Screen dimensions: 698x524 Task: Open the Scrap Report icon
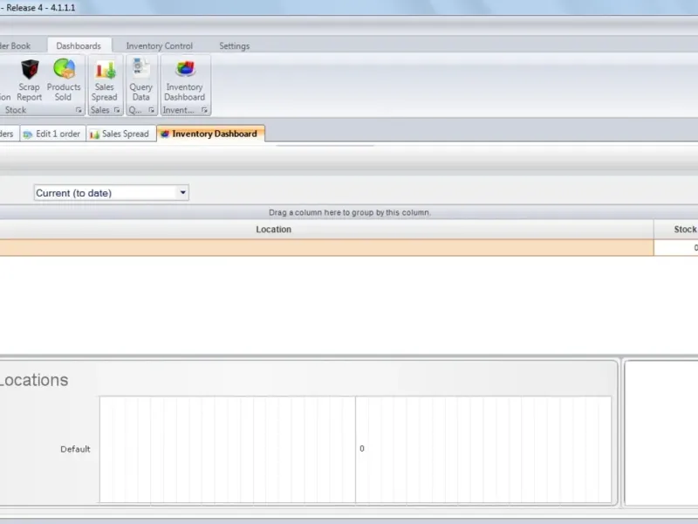pos(30,80)
